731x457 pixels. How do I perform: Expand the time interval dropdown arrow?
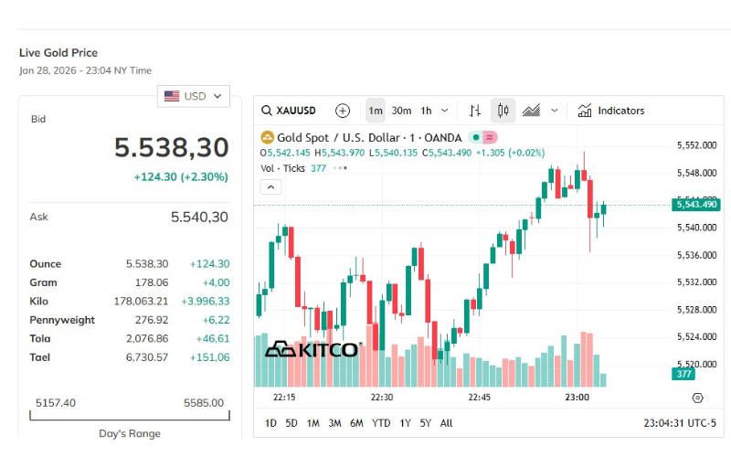pos(445,111)
